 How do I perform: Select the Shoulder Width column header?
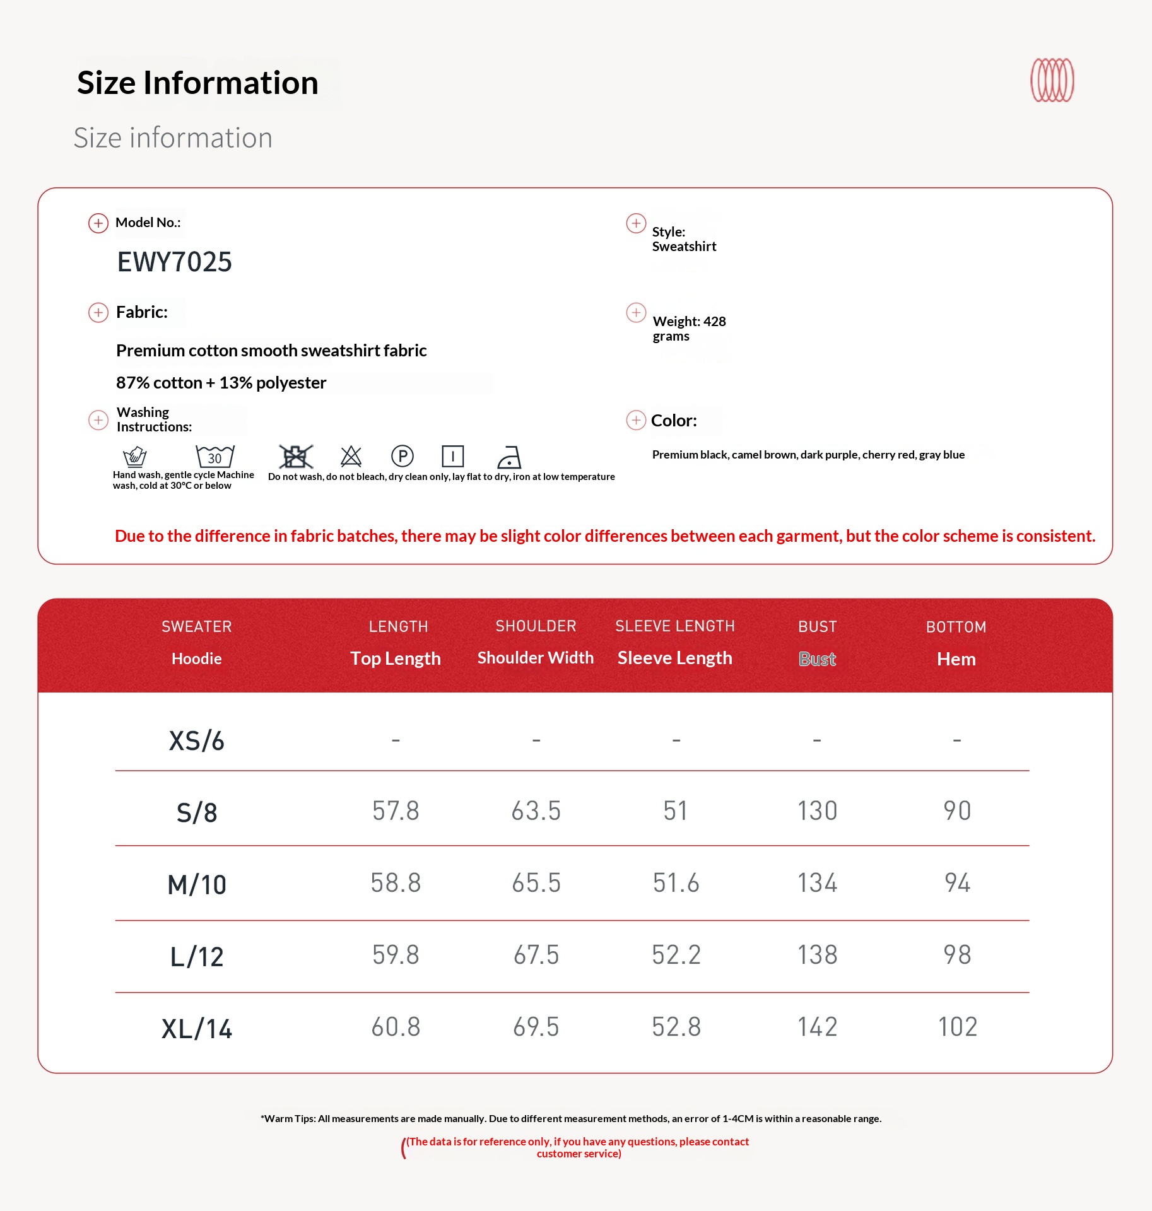point(535,657)
